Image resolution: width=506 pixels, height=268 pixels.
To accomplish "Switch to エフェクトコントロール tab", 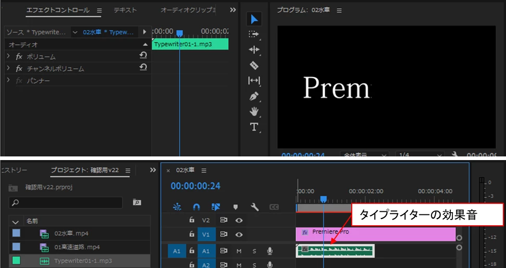I will point(58,10).
